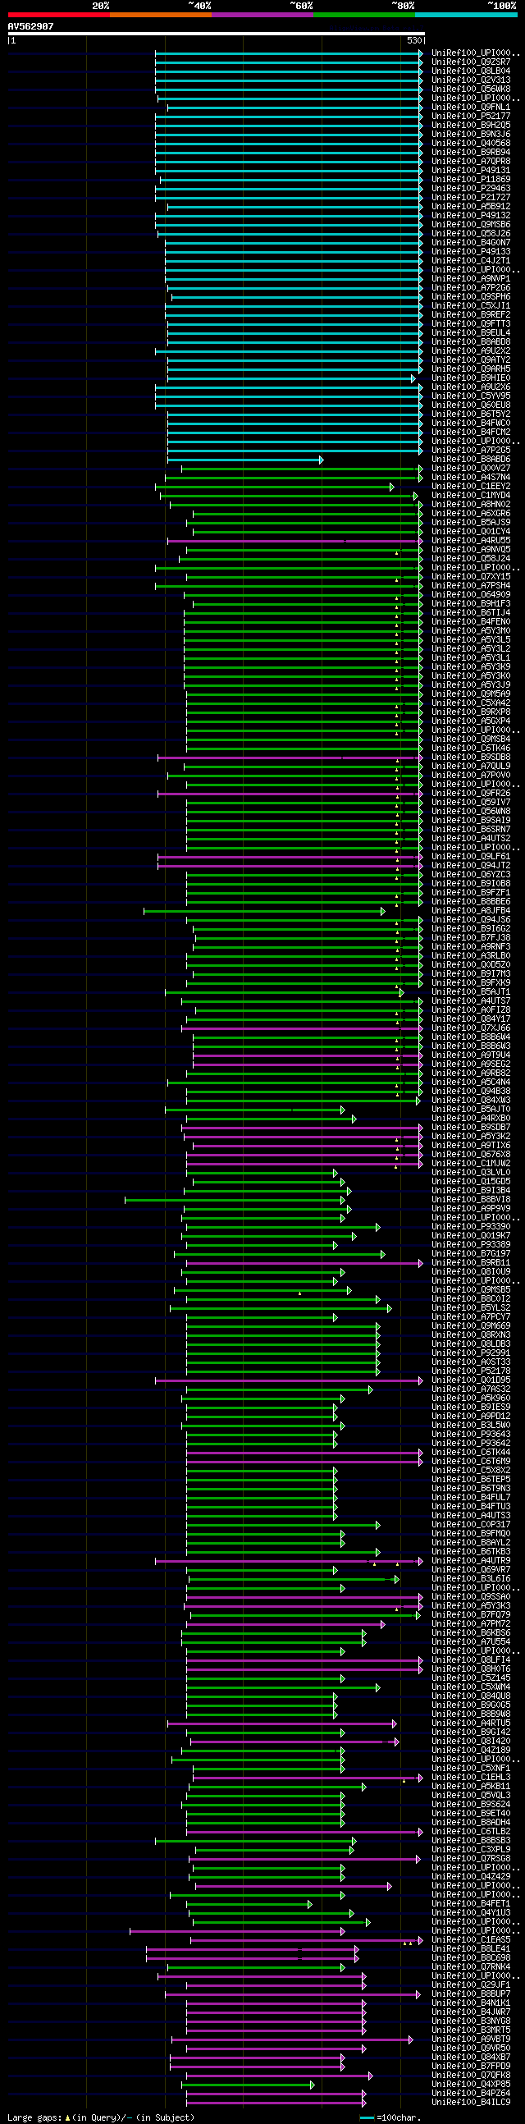Open hit UniRef100_Q8LB04
Viewport: 525px width, 2124px height.
pyautogui.click(x=471, y=71)
